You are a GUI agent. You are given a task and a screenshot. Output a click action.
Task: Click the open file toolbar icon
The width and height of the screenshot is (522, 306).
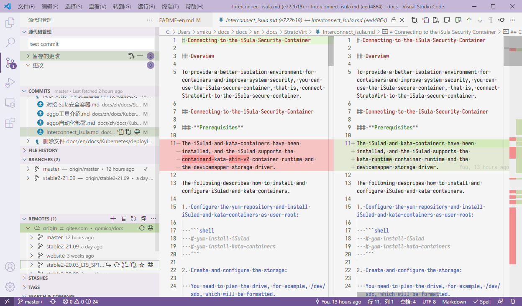[x=425, y=20]
